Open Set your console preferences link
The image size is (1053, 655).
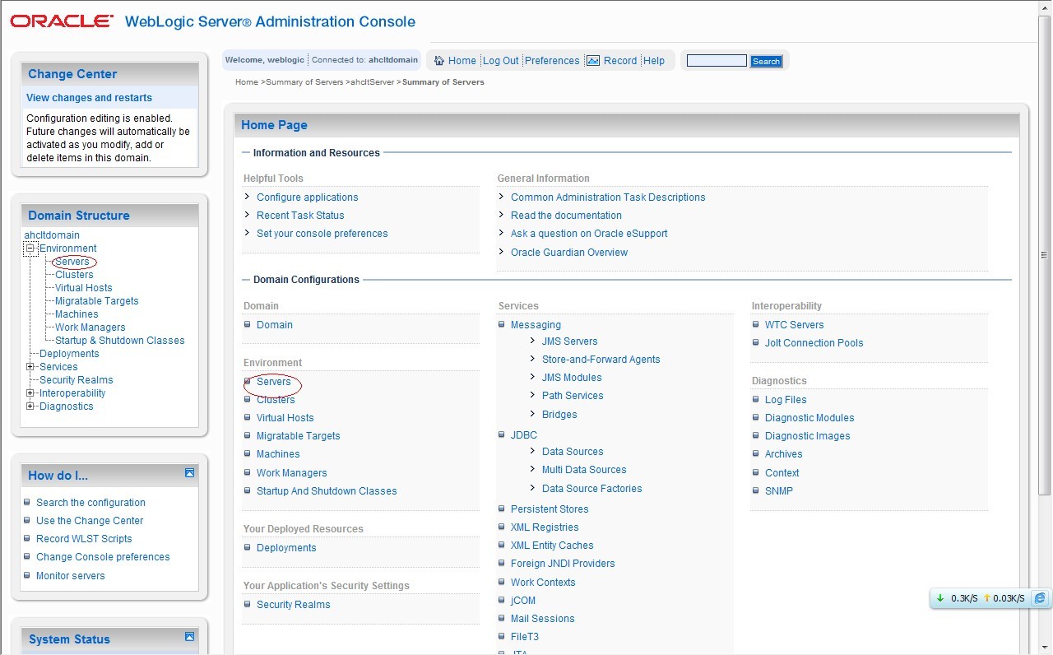322,234
